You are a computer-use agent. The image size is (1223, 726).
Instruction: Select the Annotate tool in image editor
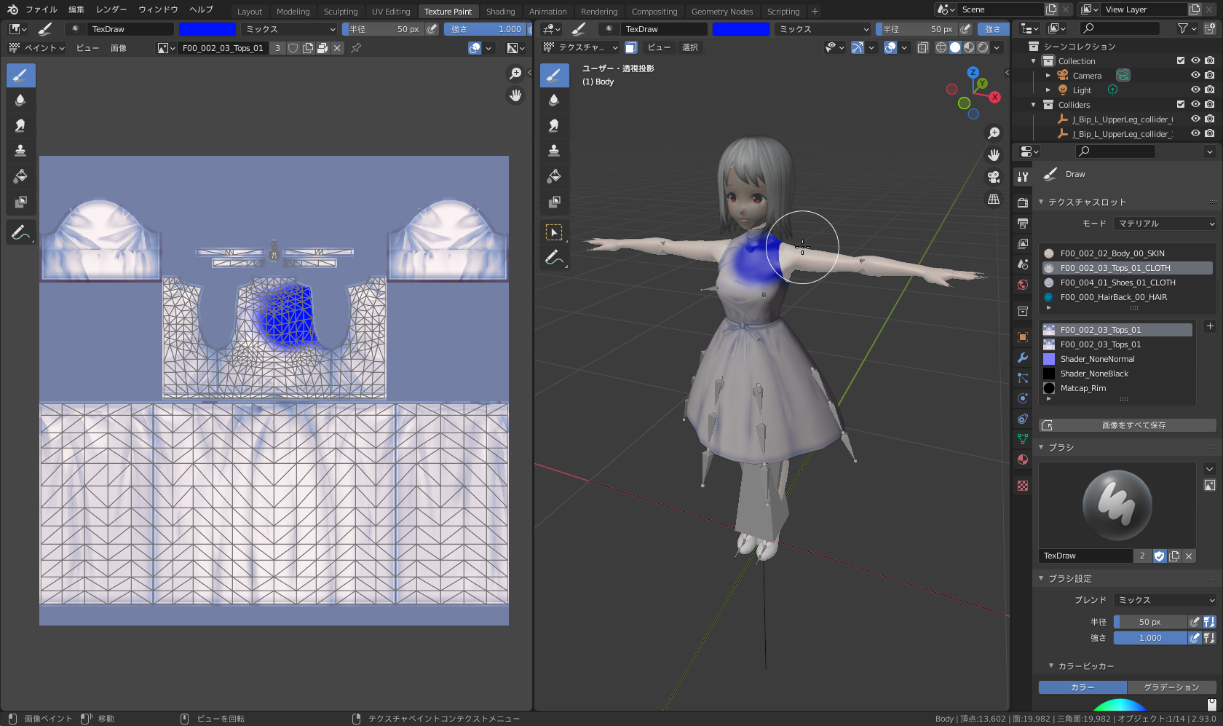(20, 233)
